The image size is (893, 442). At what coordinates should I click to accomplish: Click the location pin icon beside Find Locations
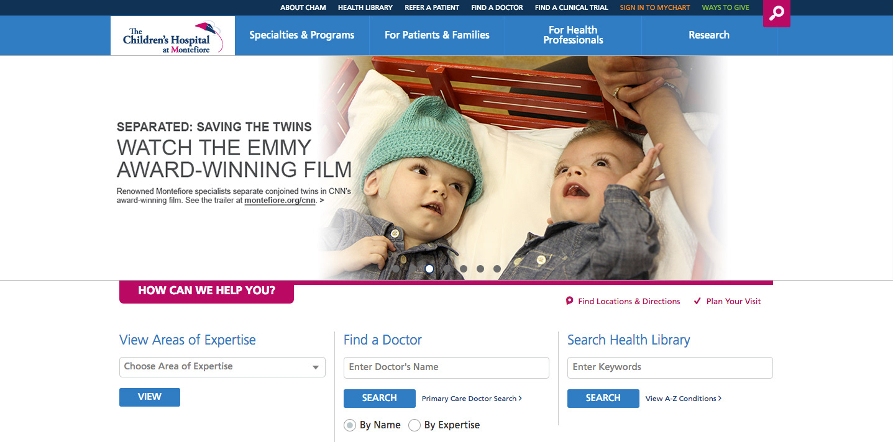(x=569, y=301)
